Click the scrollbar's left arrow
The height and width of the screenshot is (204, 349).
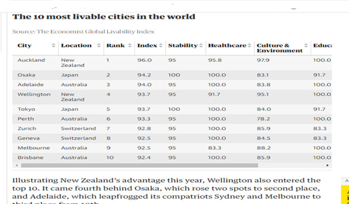[16, 166]
